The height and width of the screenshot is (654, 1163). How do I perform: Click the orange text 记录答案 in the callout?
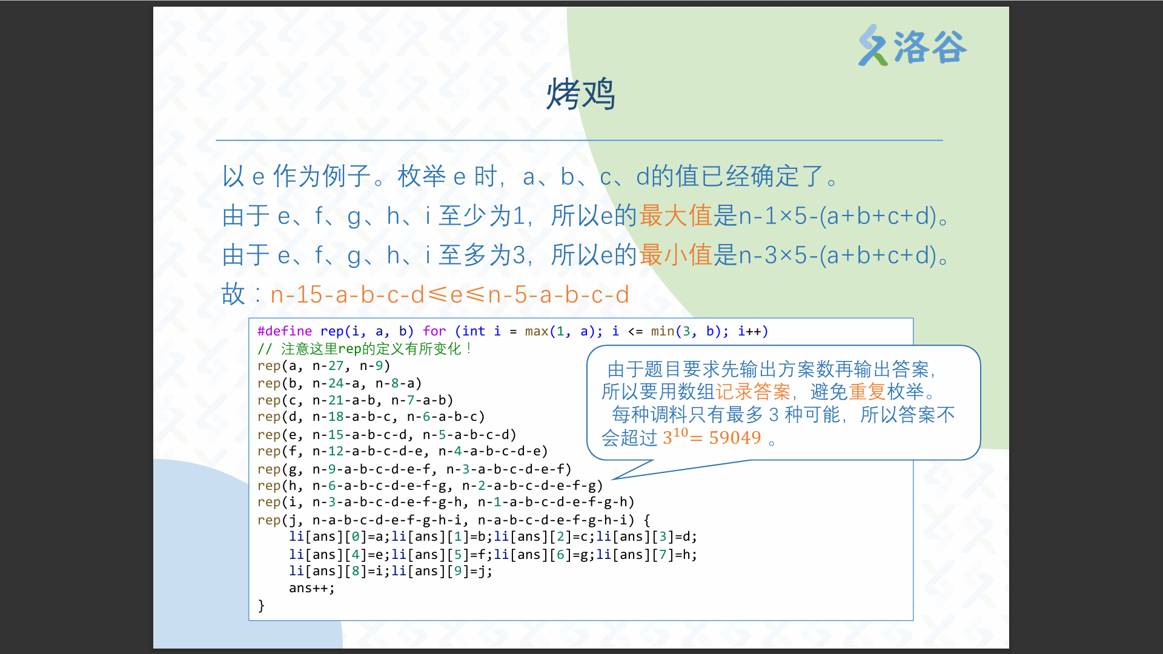pyautogui.click(x=753, y=392)
